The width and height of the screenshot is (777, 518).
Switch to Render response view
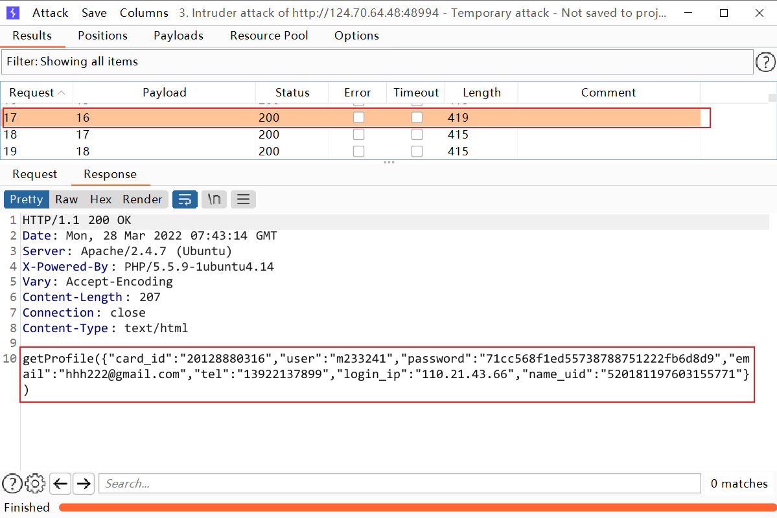pyautogui.click(x=142, y=199)
